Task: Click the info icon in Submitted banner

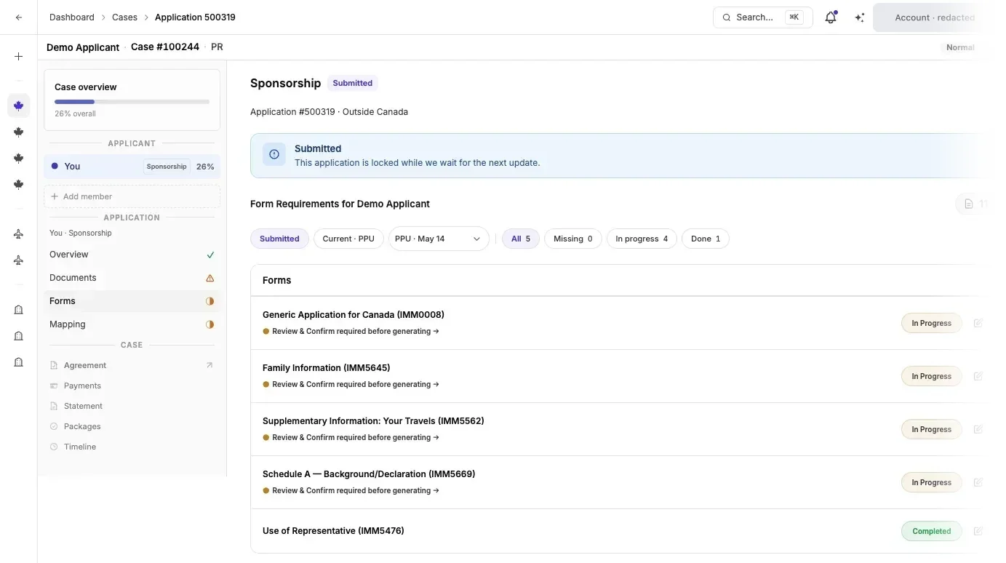Action: [274, 154]
